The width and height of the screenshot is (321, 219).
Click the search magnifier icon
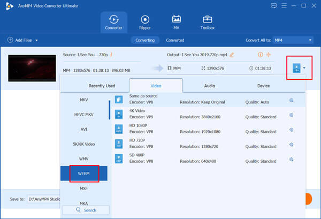[78, 210]
